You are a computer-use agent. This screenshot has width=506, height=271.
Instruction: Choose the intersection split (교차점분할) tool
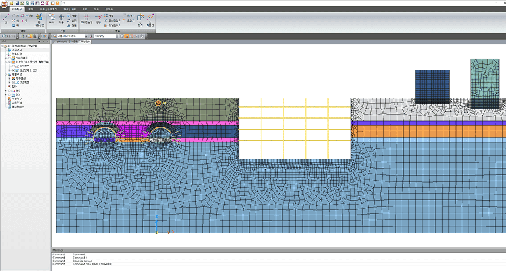coord(86,19)
